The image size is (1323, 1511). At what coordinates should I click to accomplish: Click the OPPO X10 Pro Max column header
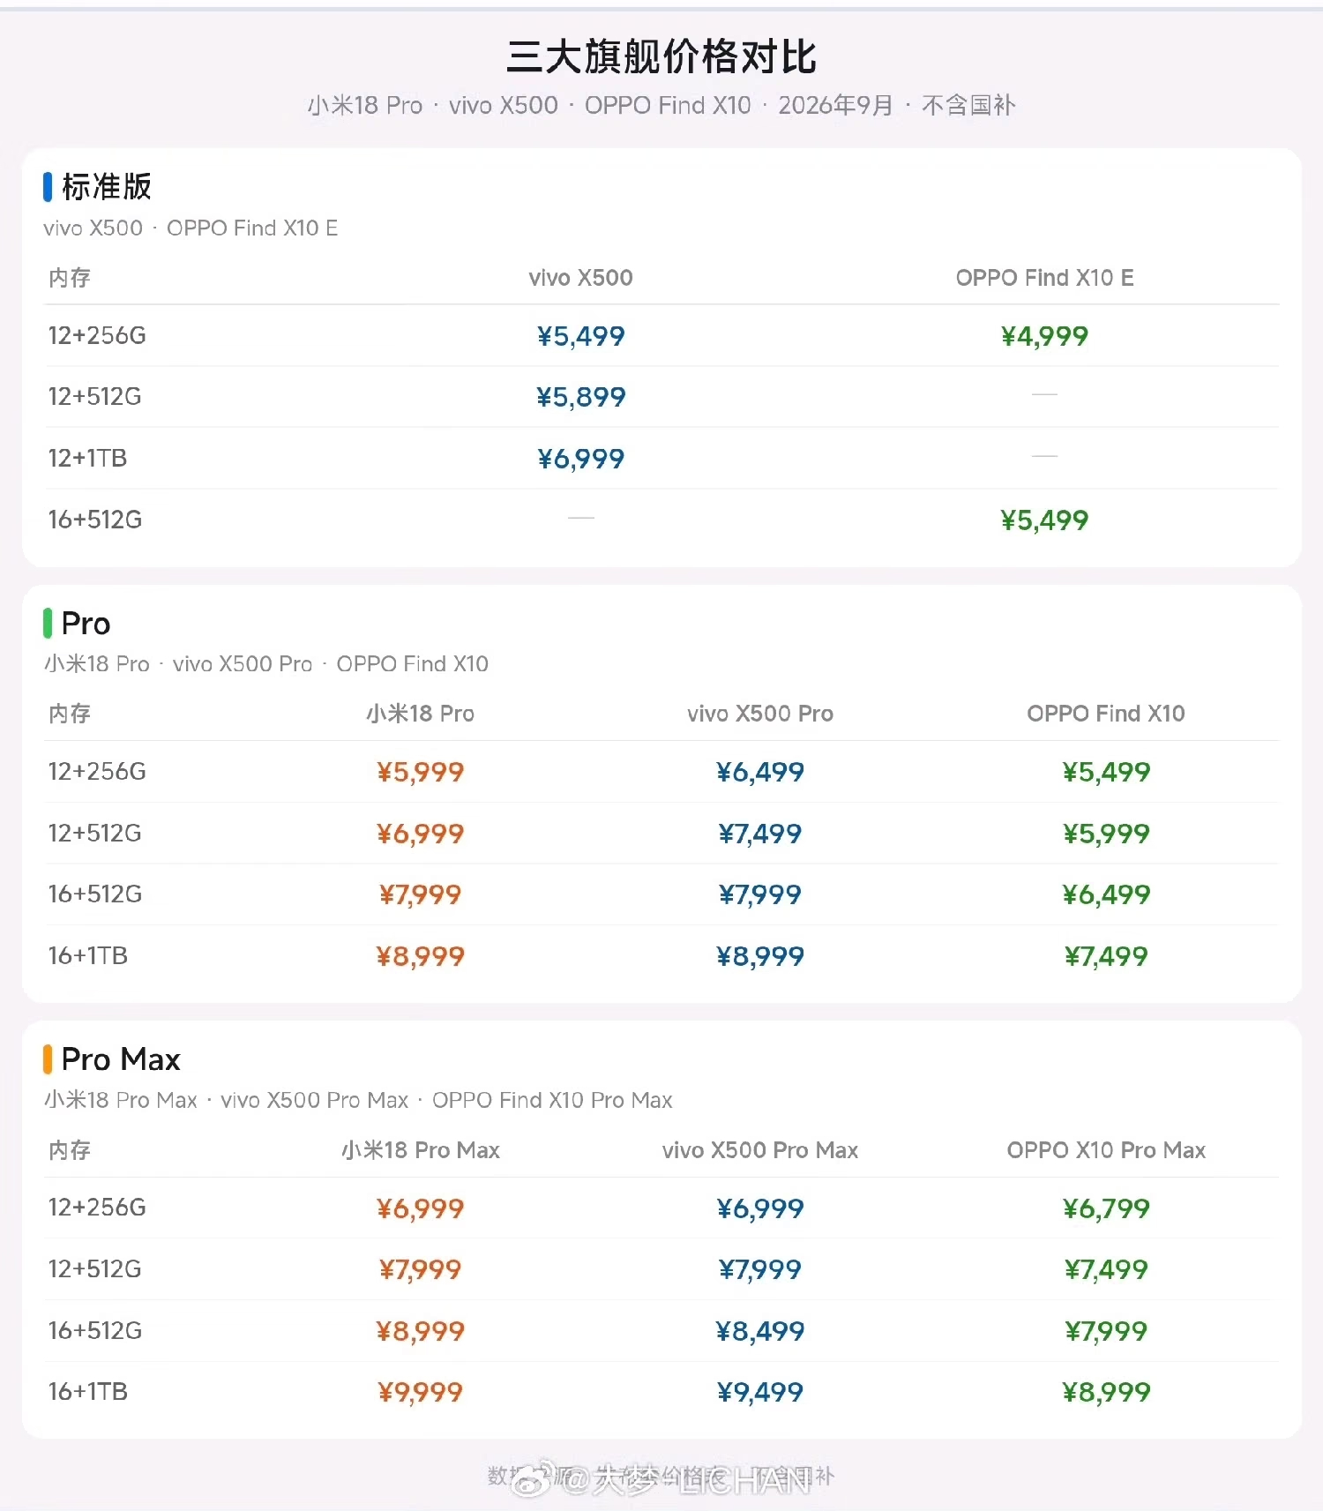[1106, 1150]
